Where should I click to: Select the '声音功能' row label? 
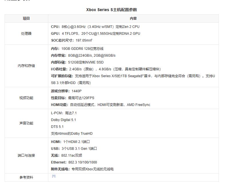[x=26, y=123]
